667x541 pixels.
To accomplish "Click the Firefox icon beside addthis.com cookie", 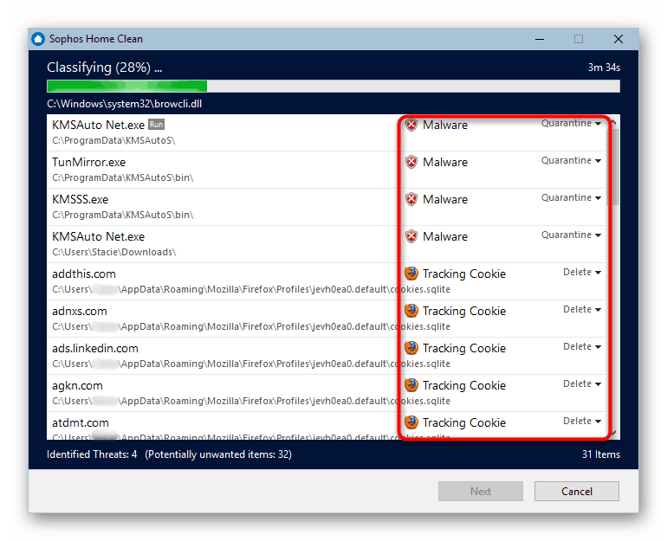I will (x=411, y=274).
